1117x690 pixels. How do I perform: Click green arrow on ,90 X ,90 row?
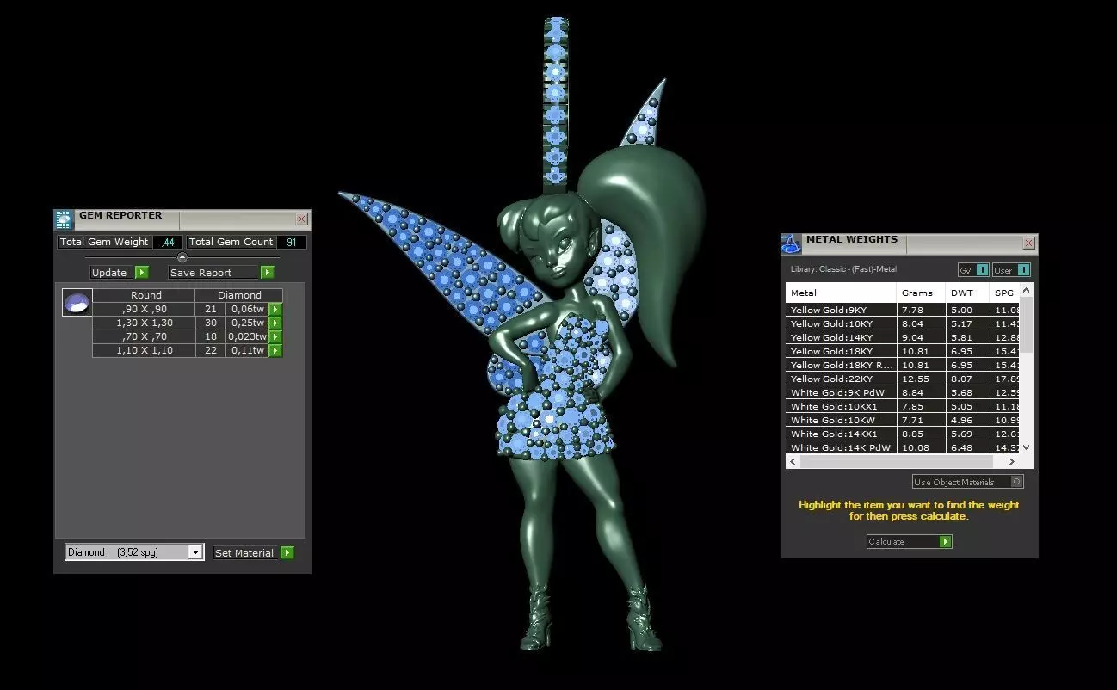[275, 309]
